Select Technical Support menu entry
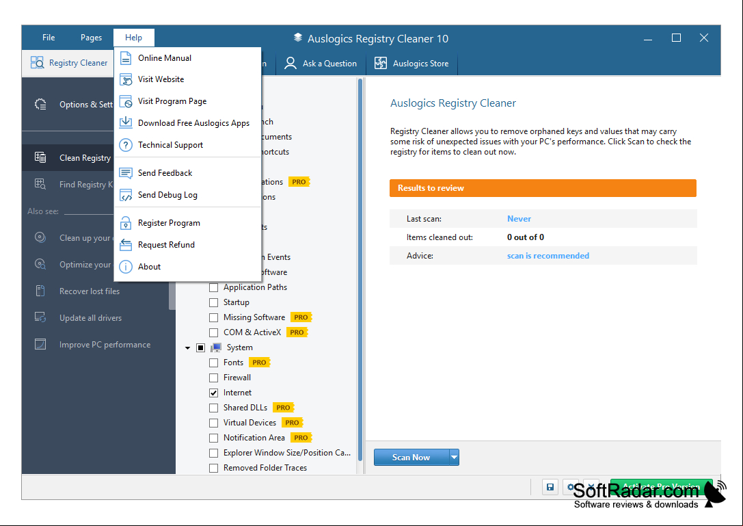 188,144
